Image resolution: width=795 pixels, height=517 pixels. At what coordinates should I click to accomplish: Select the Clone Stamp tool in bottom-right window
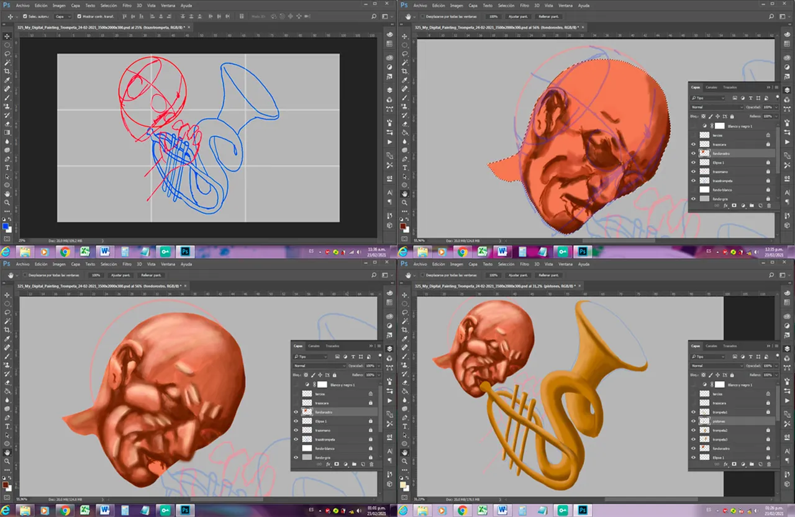(x=404, y=364)
